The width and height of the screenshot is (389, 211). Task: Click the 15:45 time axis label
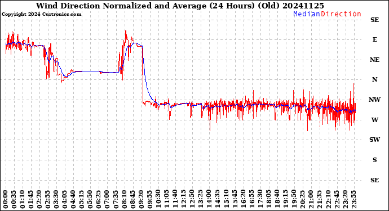tap(235, 199)
